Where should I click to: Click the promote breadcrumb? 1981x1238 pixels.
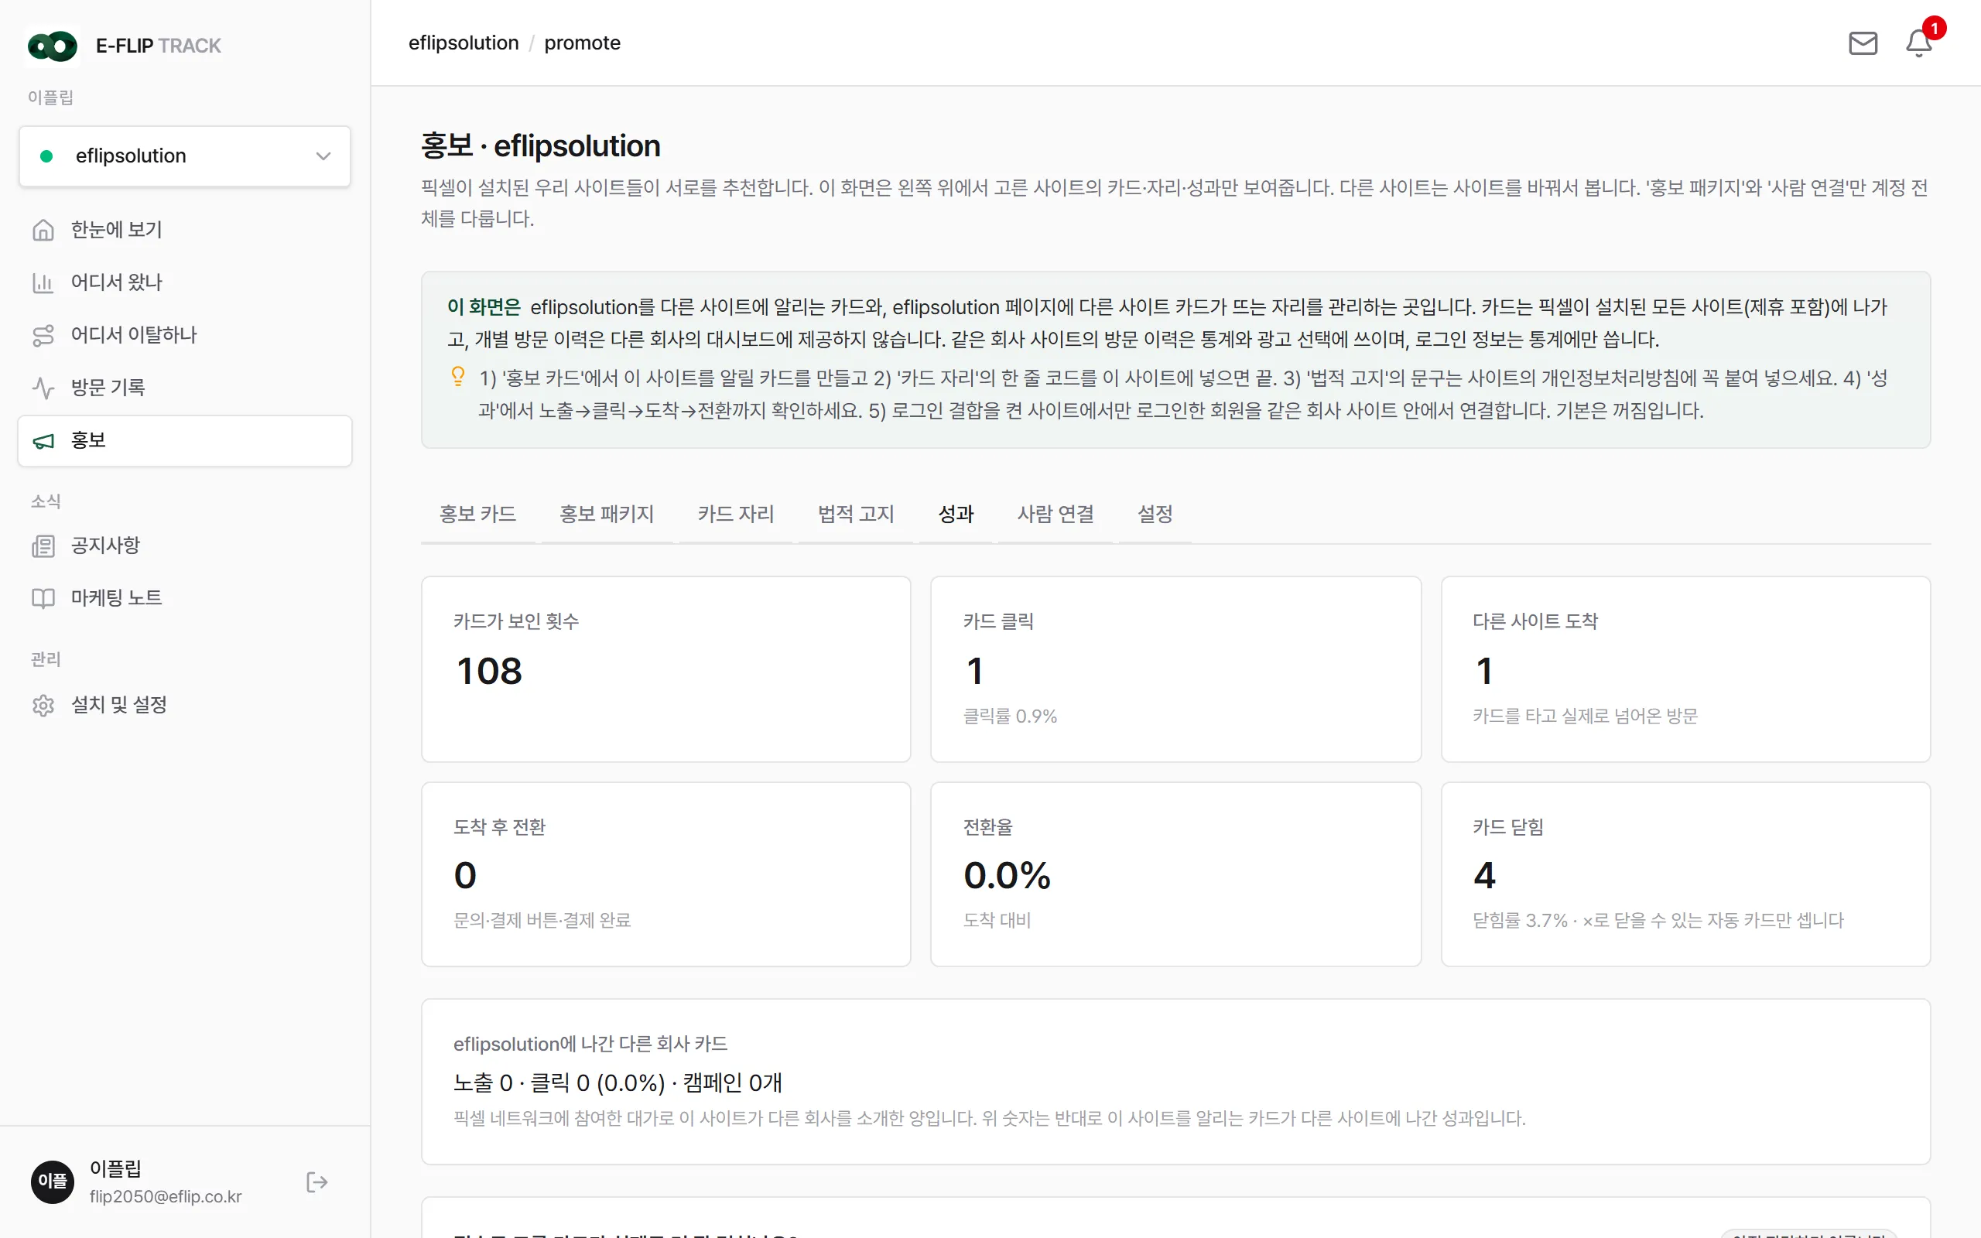(582, 43)
